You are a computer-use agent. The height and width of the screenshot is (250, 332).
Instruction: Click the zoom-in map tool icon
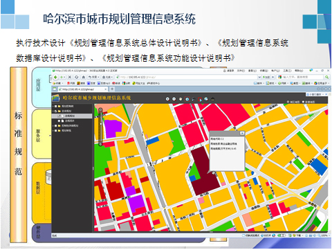[x=167, y=99]
